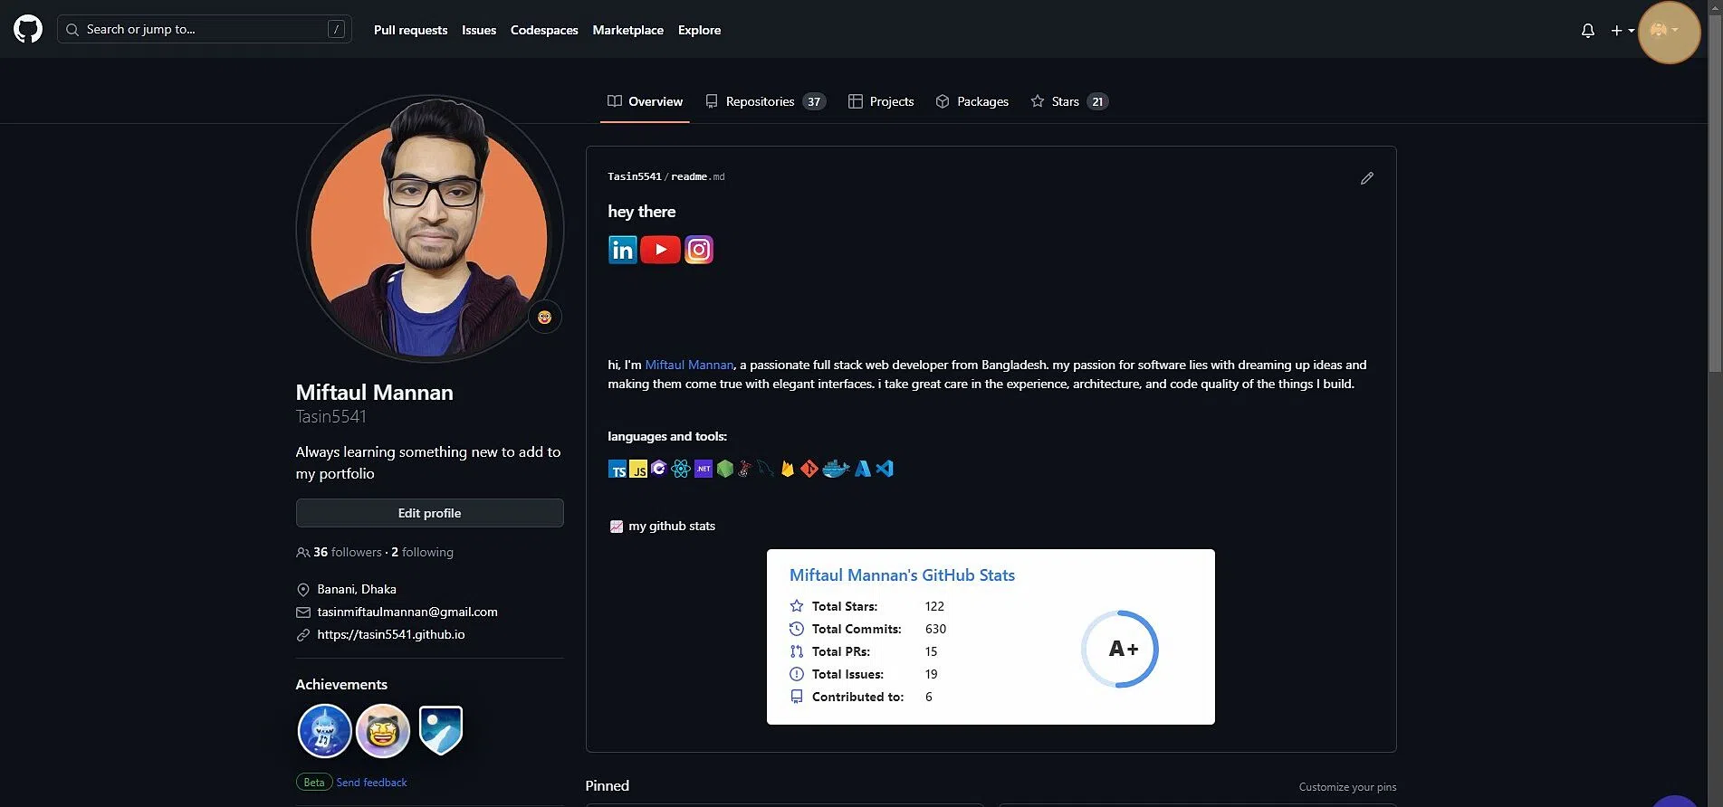Click the React atom icon
Image resolution: width=1723 pixels, height=807 pixels.
681,469
